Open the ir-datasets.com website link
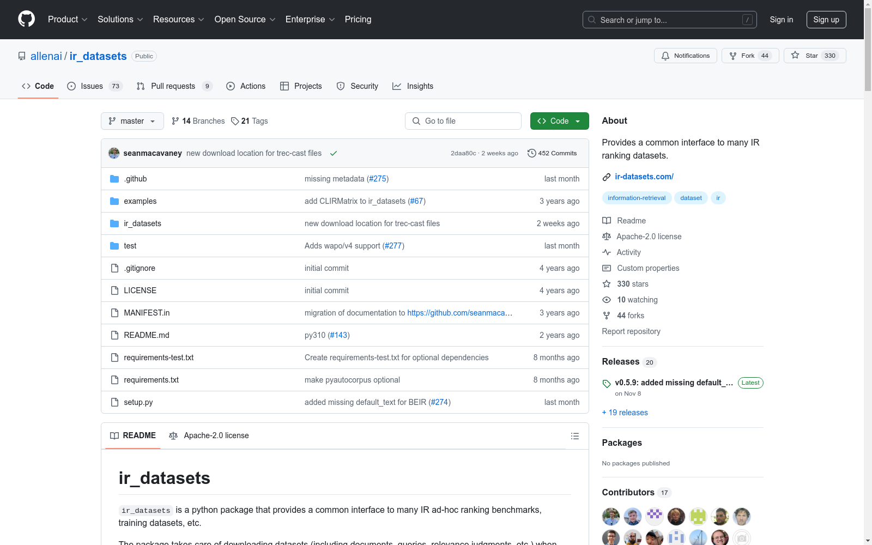This screenshot has height=545, width=872. coord(644,177)
